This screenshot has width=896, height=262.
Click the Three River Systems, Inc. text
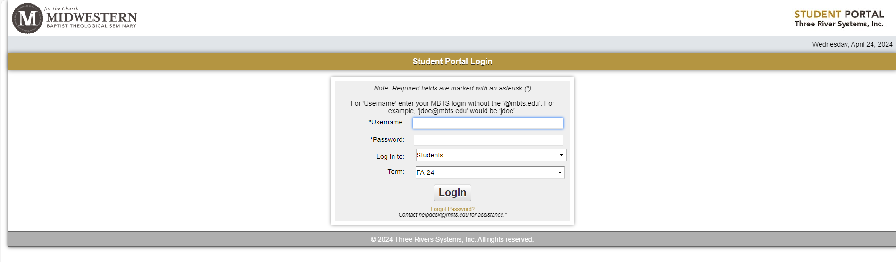pyautogui.click(x=838, y=24)
